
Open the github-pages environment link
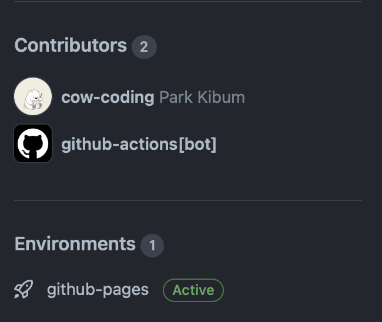[98, 290]
